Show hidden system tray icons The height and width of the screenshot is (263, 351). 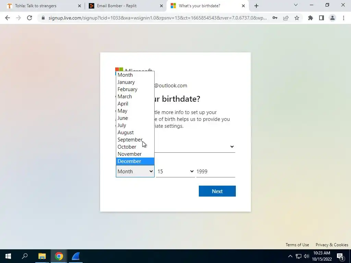point(290,256)
